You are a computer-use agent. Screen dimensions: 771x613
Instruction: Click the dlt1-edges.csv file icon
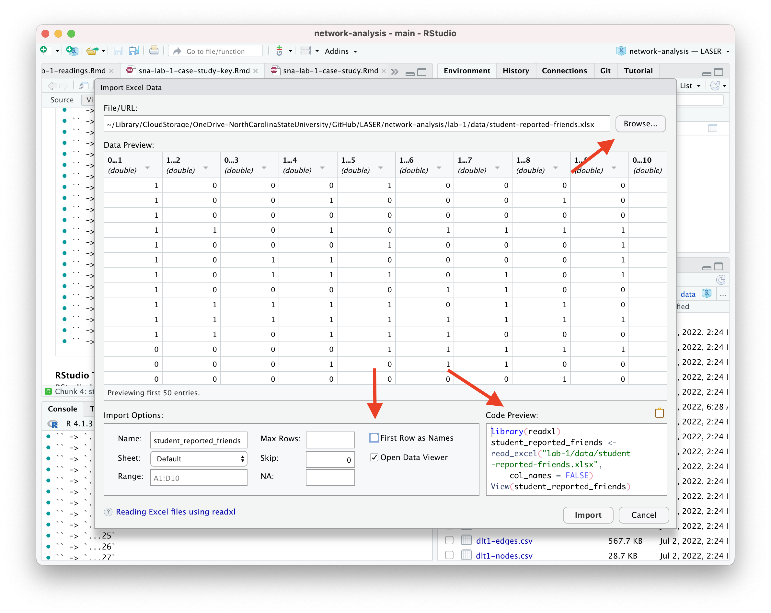coord(466,540)
